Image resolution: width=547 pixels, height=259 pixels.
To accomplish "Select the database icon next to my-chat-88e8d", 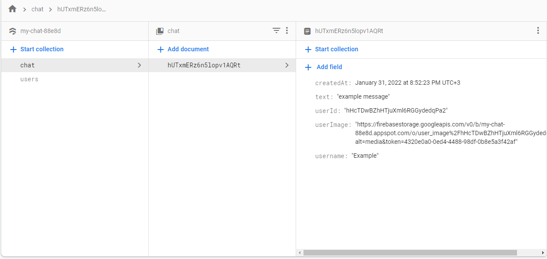I will [12, 30].
